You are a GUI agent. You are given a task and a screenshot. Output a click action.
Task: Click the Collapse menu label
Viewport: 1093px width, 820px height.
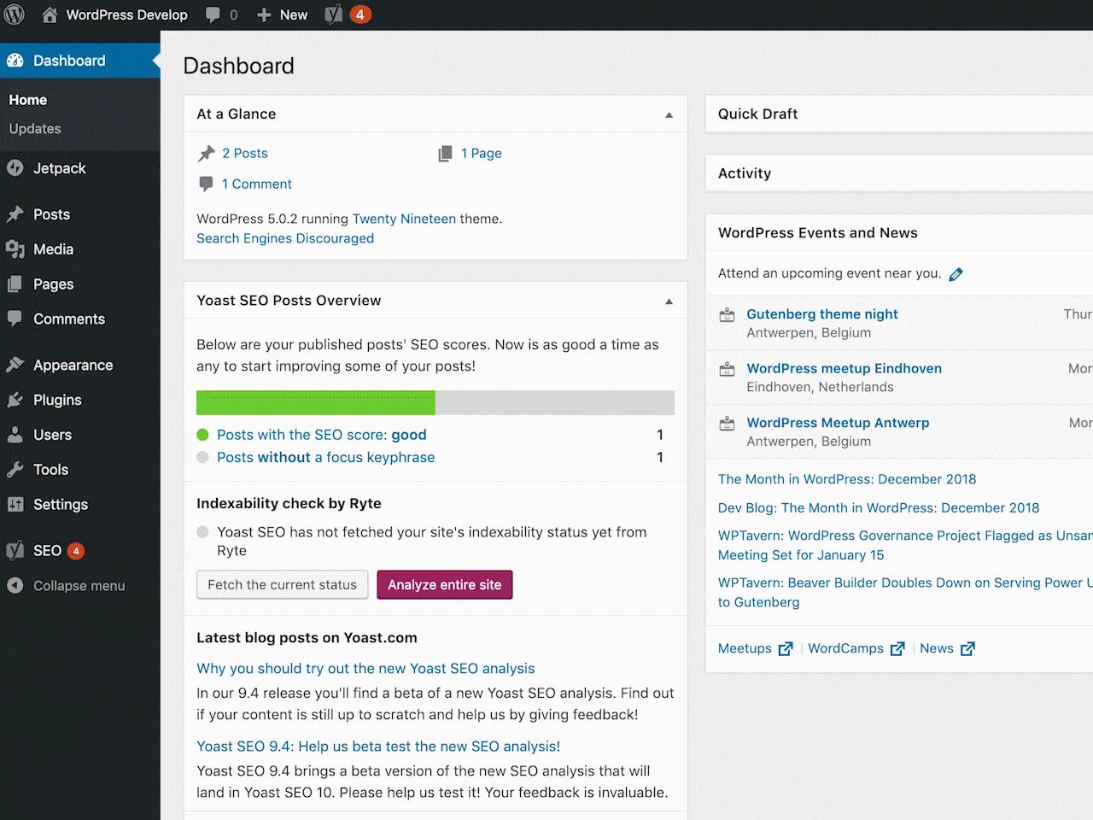(79, 586)
